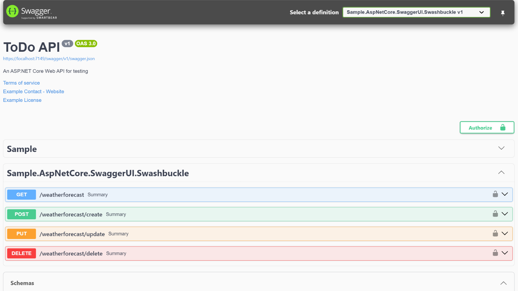Click the pin icon in top bar
The width and height of the screenshot is (518, 291).
tap(503, 13)
